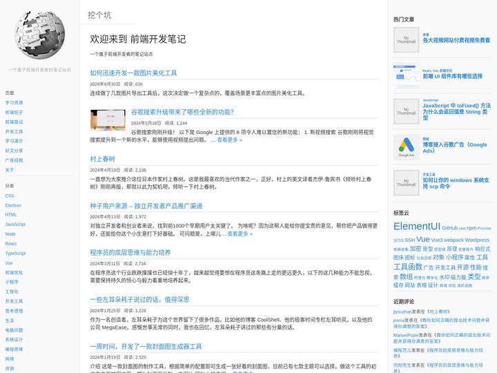Open the 系统设计 category
This screenshot has width=497, height=373.
pyautogui.click(x=14, y=339)
